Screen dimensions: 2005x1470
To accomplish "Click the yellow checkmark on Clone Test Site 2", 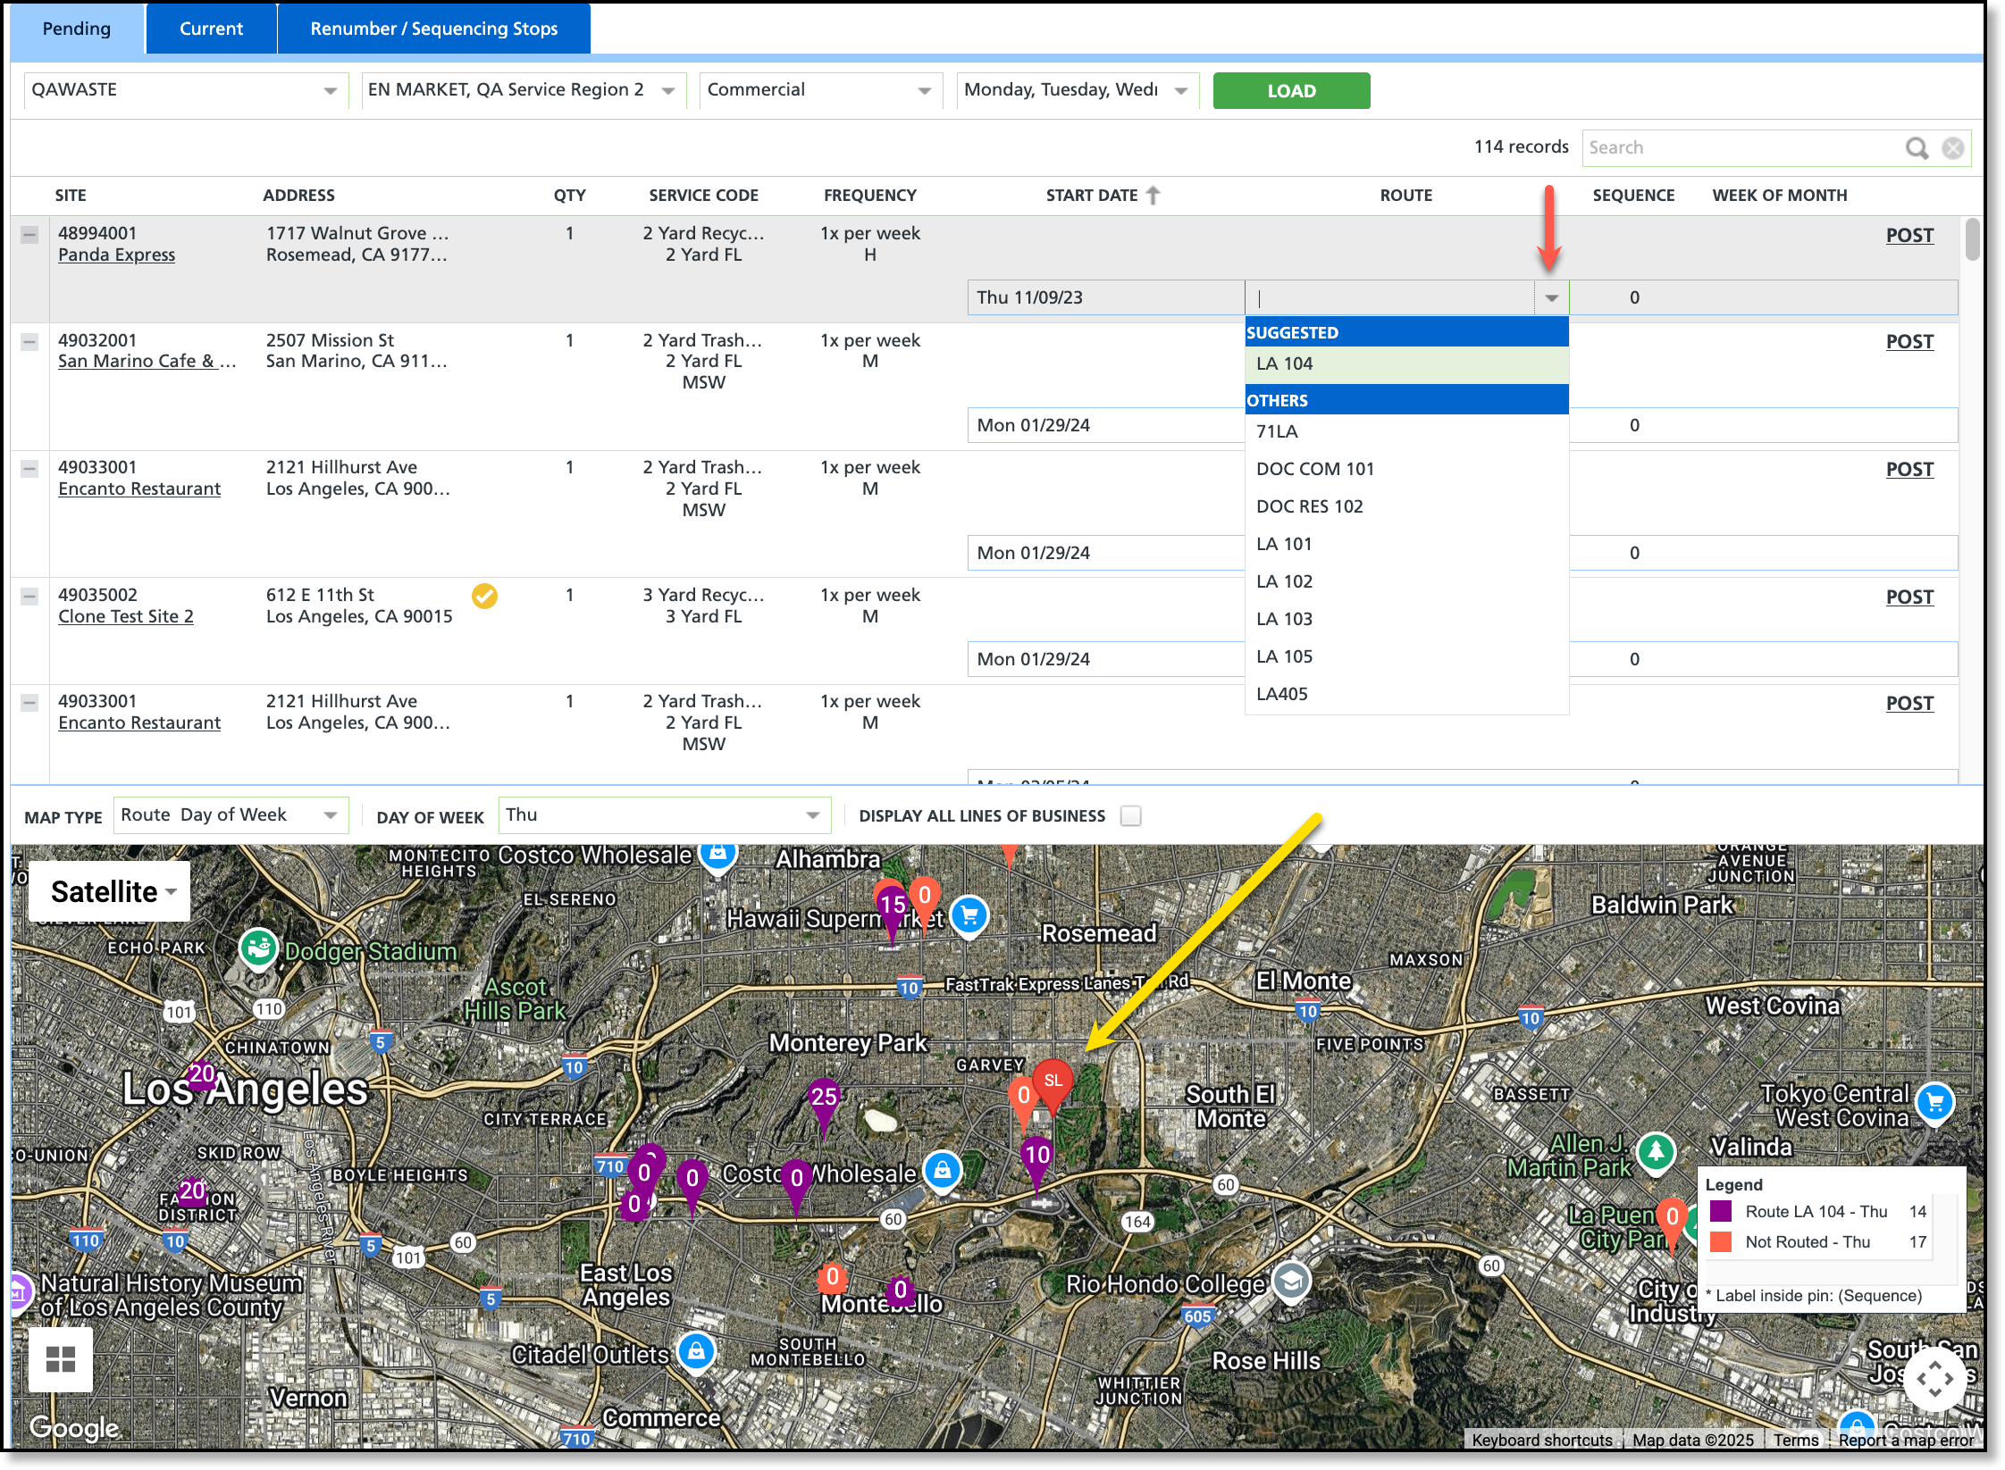I will pyautogui.click(x=484, y=596).
